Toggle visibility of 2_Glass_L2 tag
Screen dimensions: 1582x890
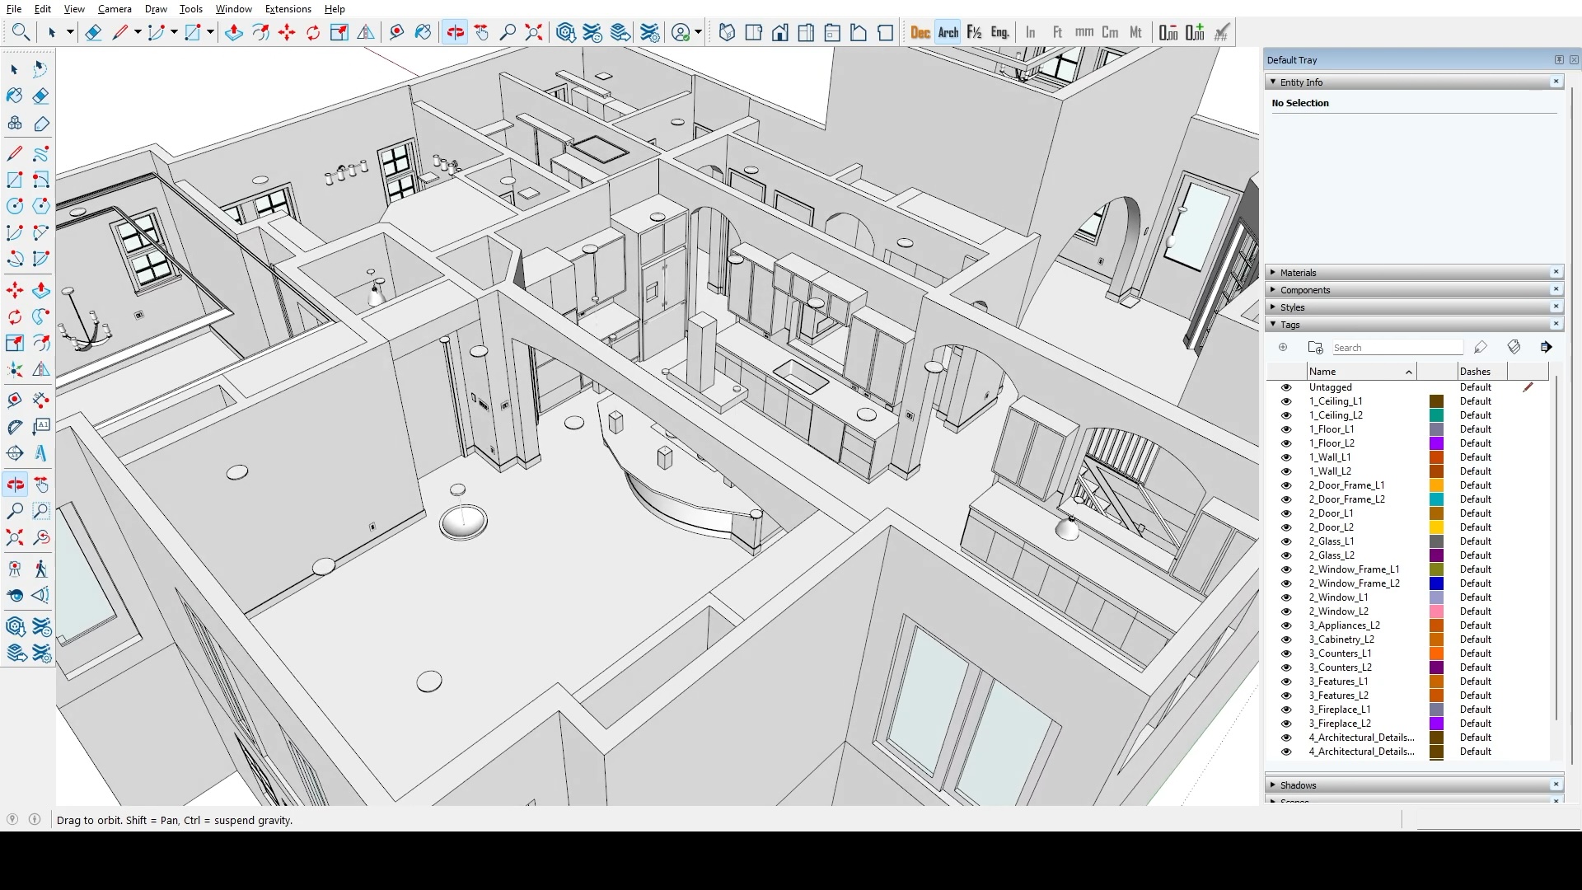1285,555
